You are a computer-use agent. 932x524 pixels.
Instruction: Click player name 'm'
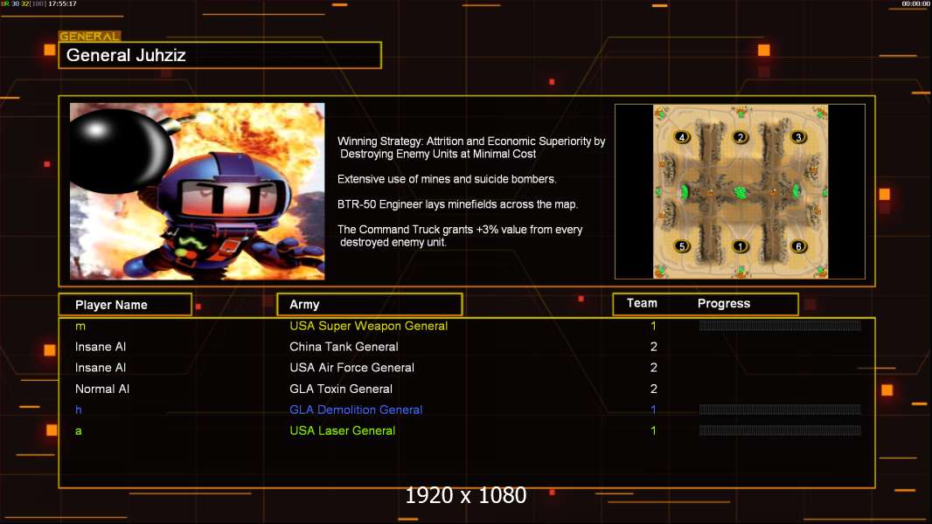[x=80, y=326]
